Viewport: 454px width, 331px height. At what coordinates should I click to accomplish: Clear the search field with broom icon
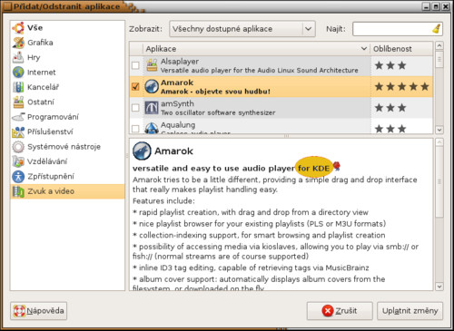437,29
